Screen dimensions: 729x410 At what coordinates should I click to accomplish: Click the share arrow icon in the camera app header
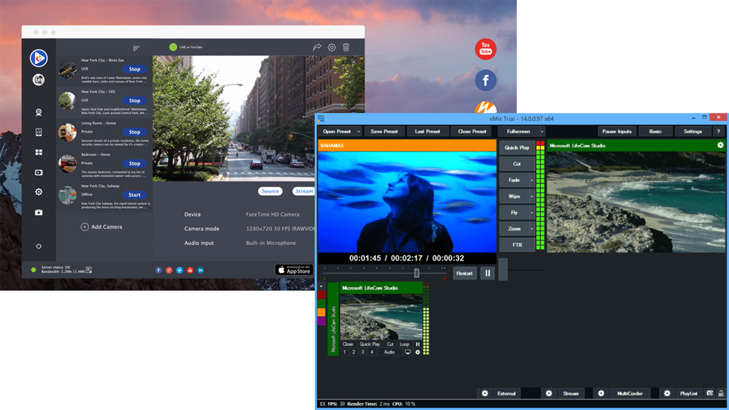317,47
